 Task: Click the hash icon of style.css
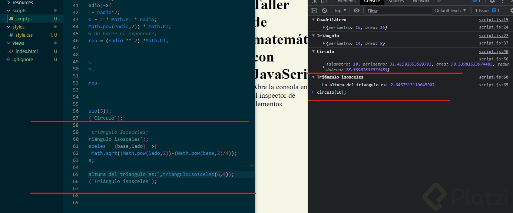pyautogui.click(x=11, y=35)
